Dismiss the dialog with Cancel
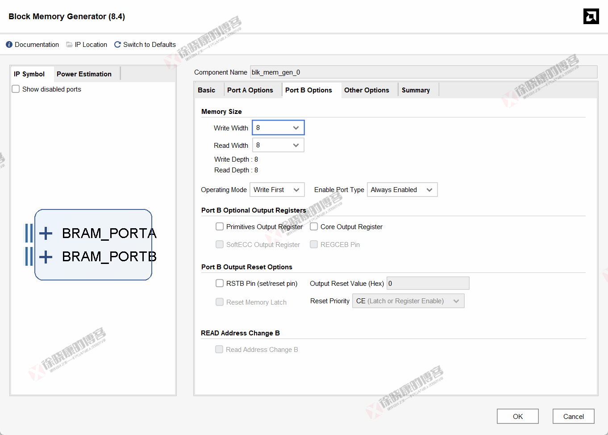Viewport: 608px width, 435px height. [x=573, y=416]
